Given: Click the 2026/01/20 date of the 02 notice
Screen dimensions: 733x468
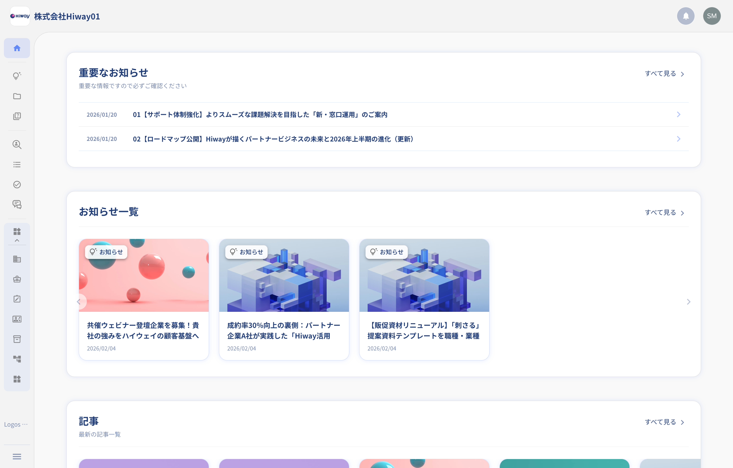Looking at the screenshot, I should tap(102, 139).
